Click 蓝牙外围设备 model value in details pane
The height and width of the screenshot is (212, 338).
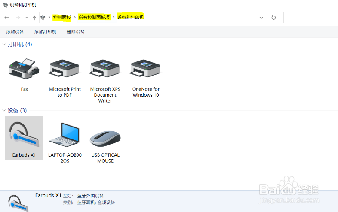90,196
